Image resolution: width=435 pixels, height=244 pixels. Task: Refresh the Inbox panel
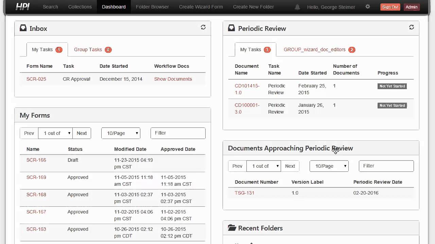(x=203, y=27)
